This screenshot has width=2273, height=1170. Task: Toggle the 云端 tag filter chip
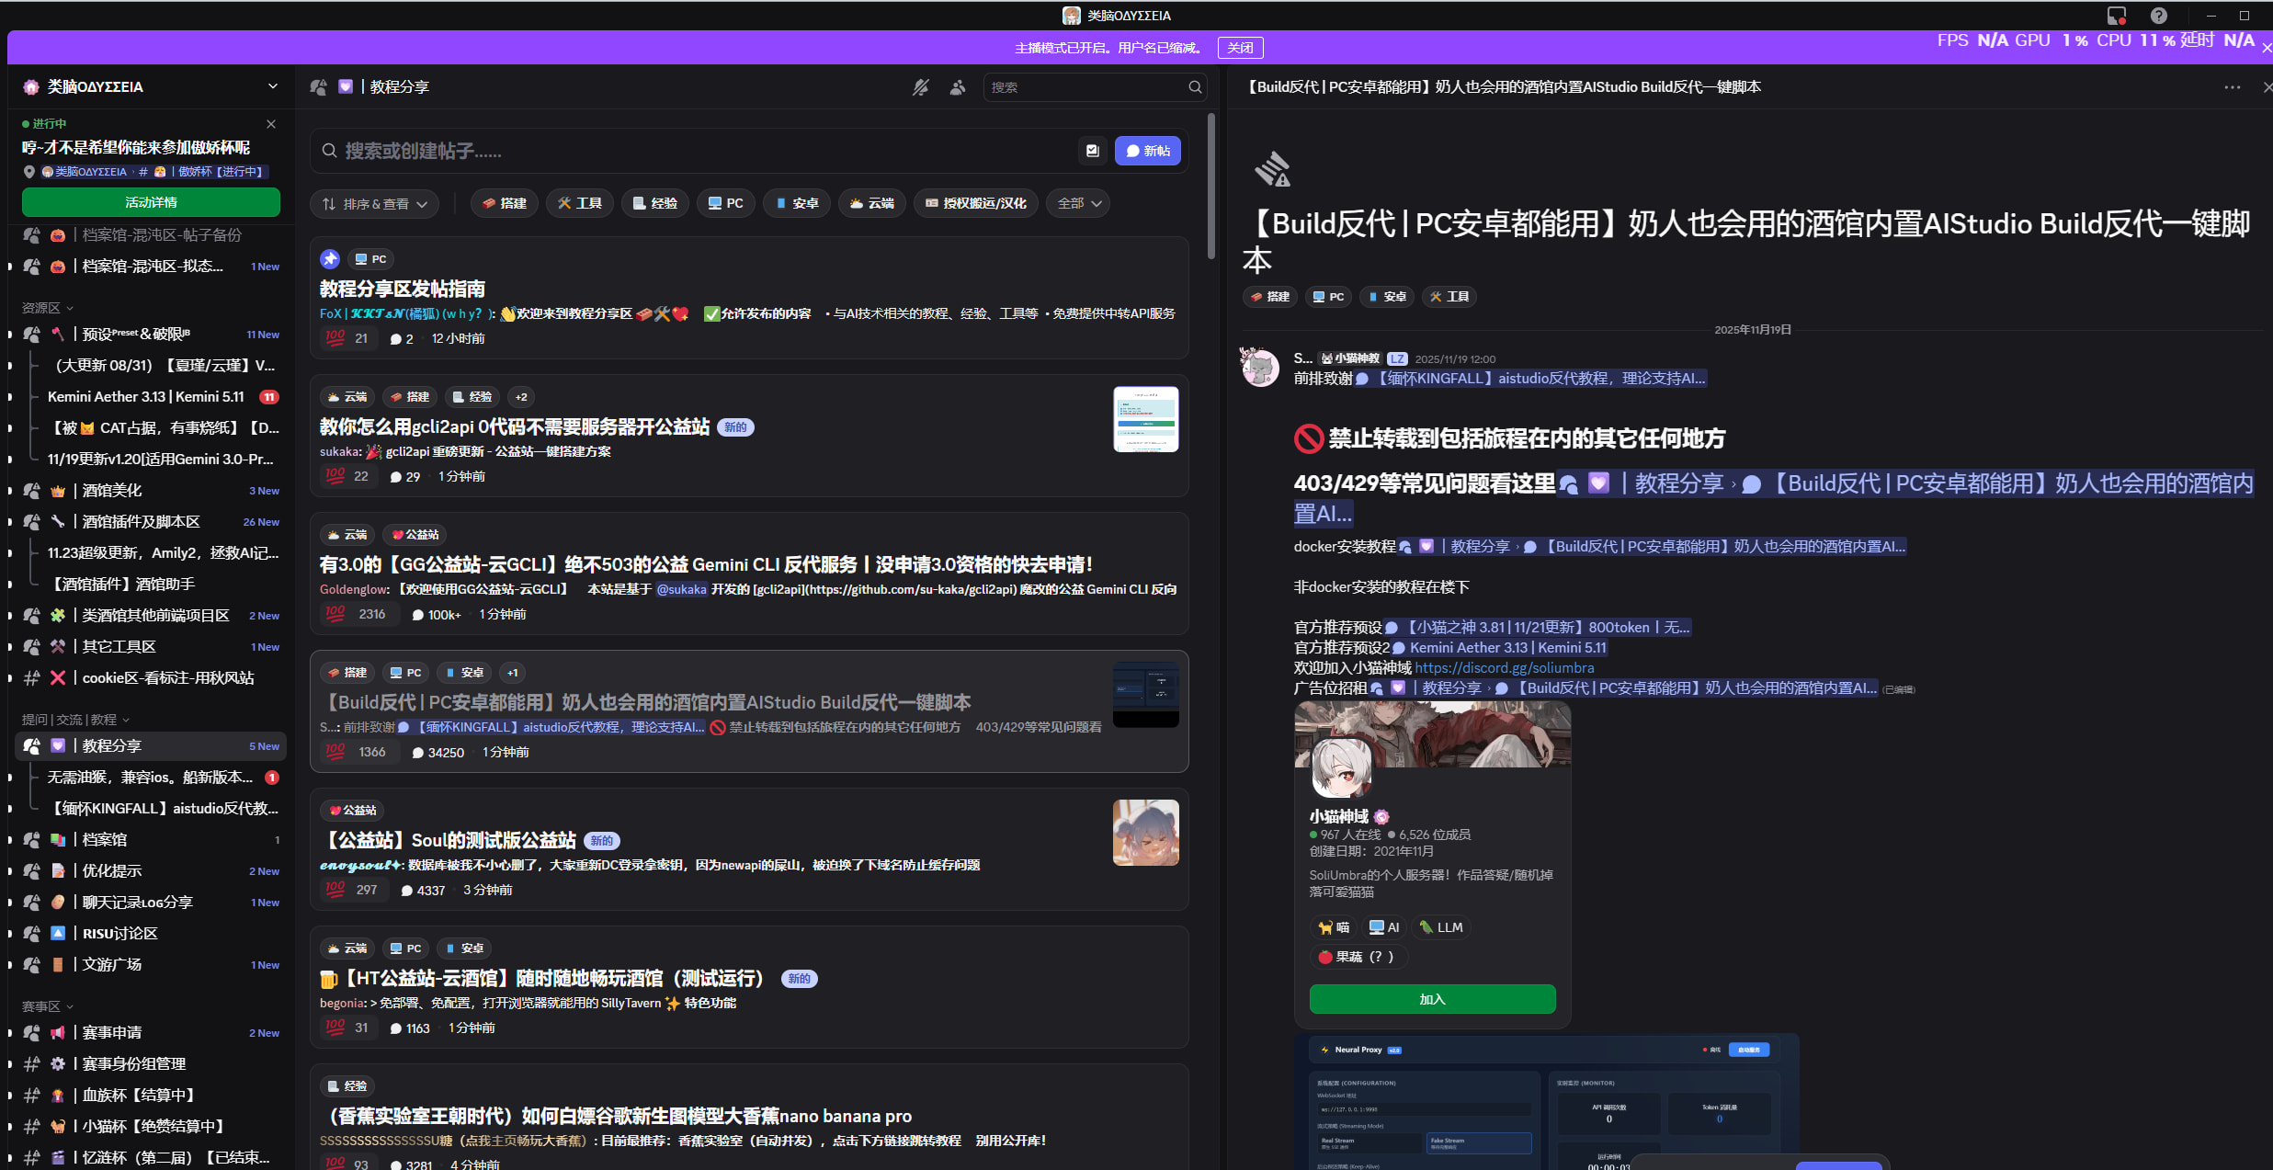pos(871,203)
